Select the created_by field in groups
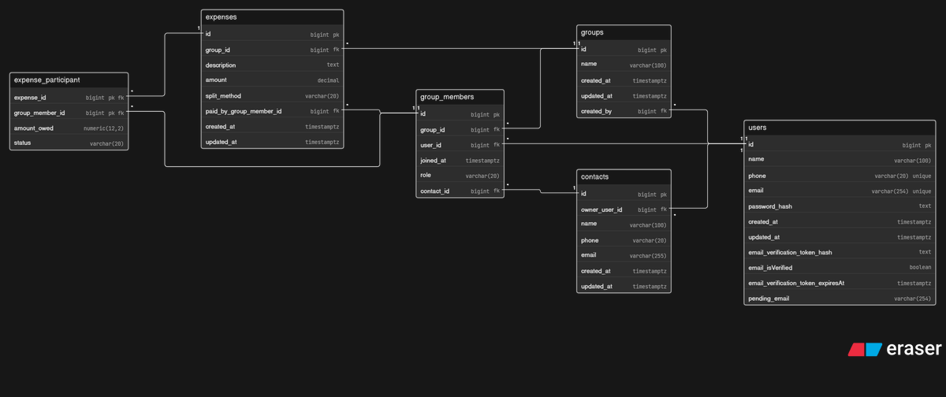The image size is (946, 397). pyautogui.click(x=624, y=111)
